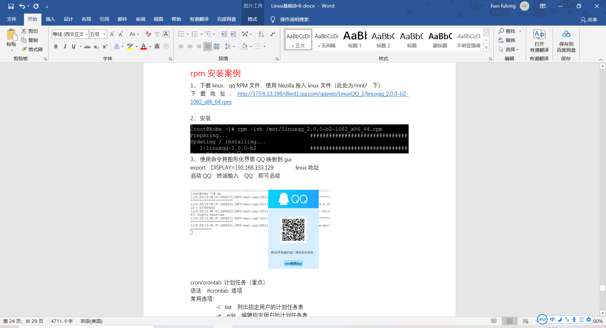Apply text highlight color
The width and height of the screenshot is (606, 328).
point(129,46)
